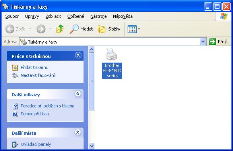The height and width of the screenshot is (151, 233).
Task: Click the address field Tiskárny a faxy
Action: 113,42
